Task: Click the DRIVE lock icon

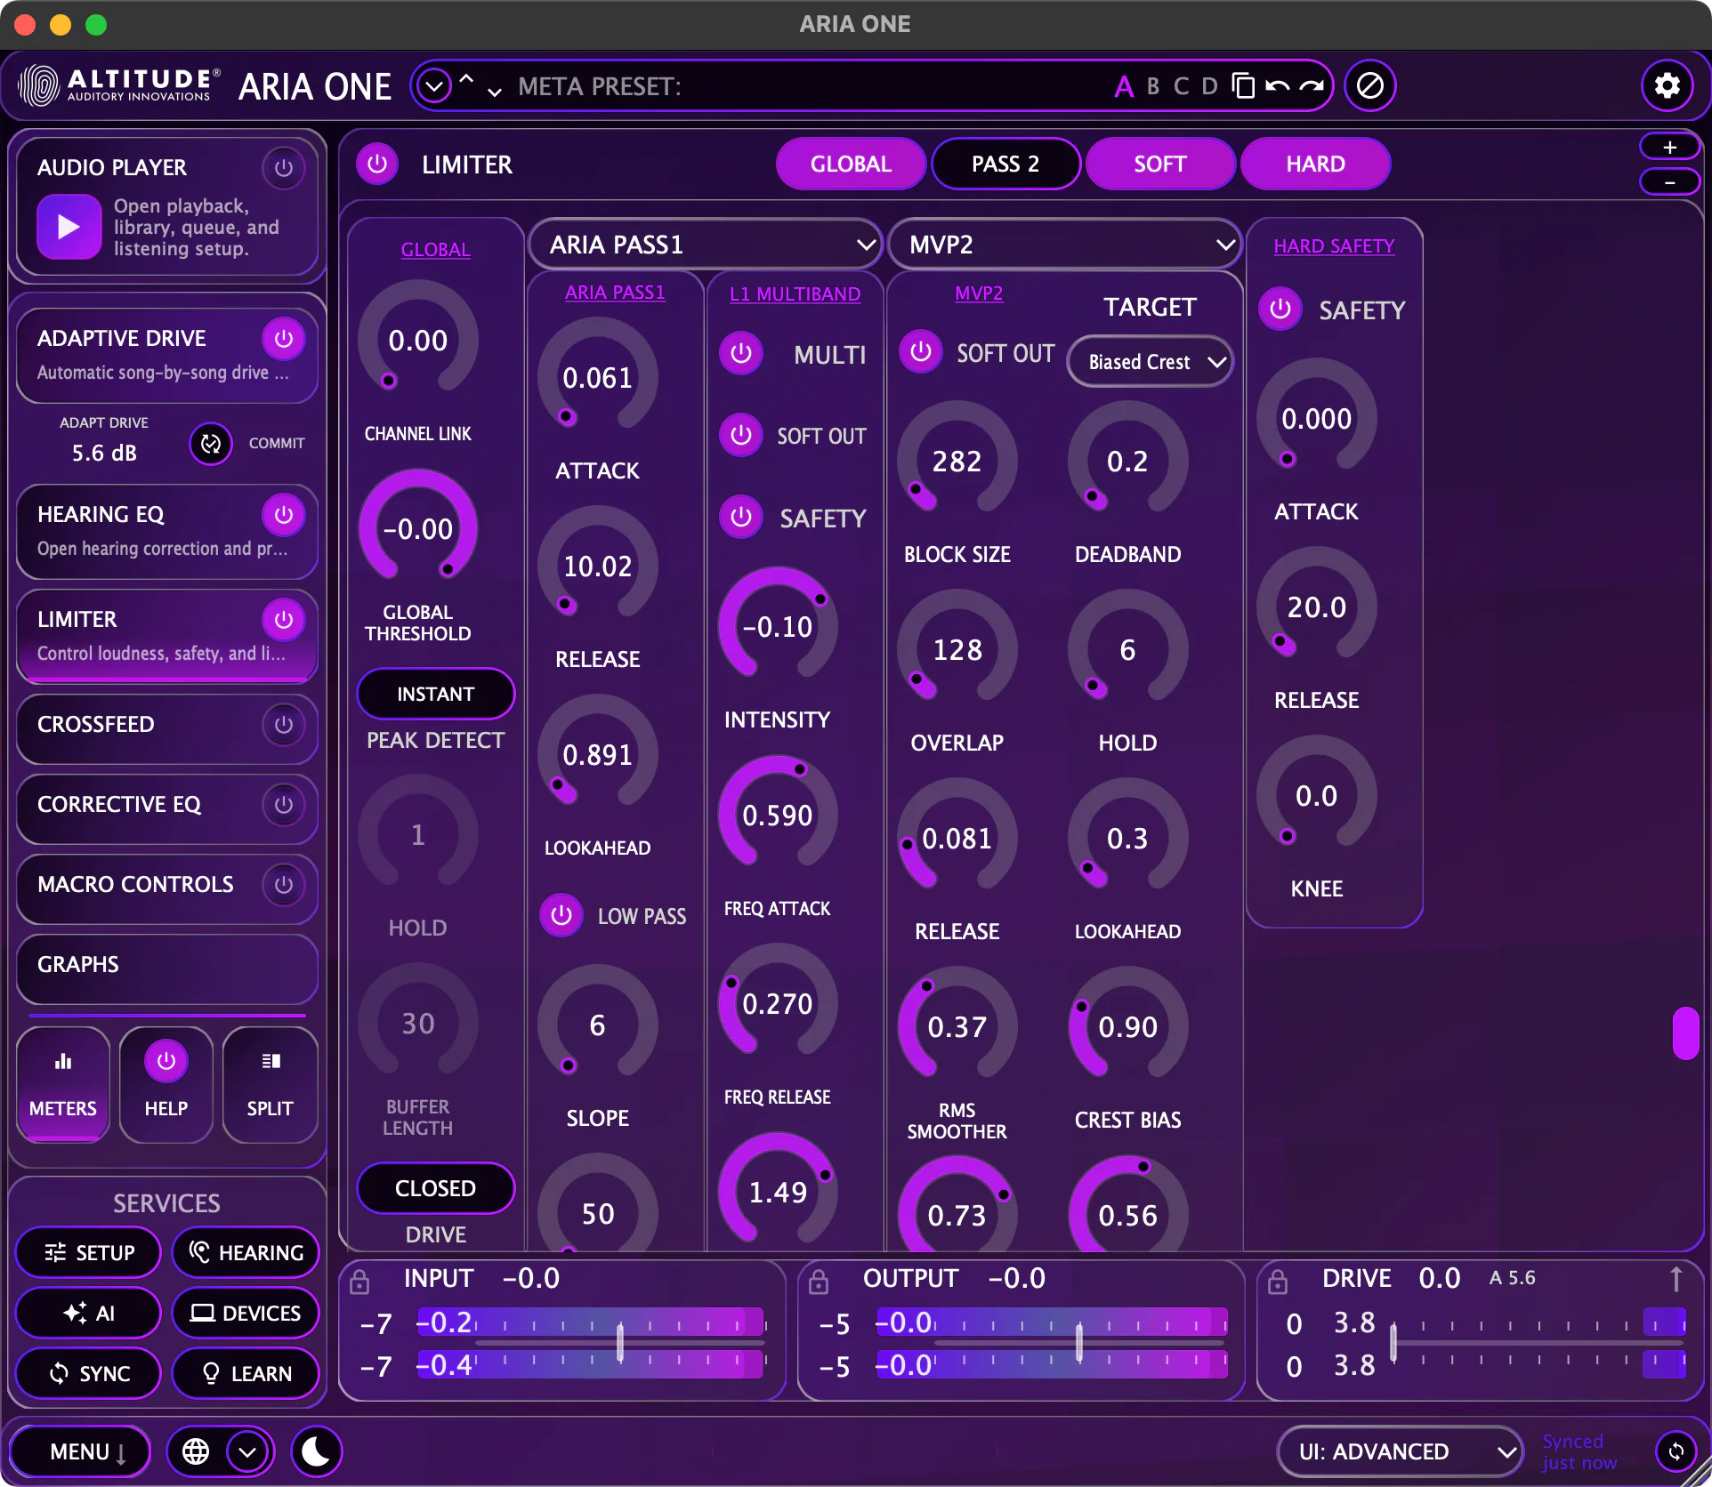Action: tap(1278, 1282)
